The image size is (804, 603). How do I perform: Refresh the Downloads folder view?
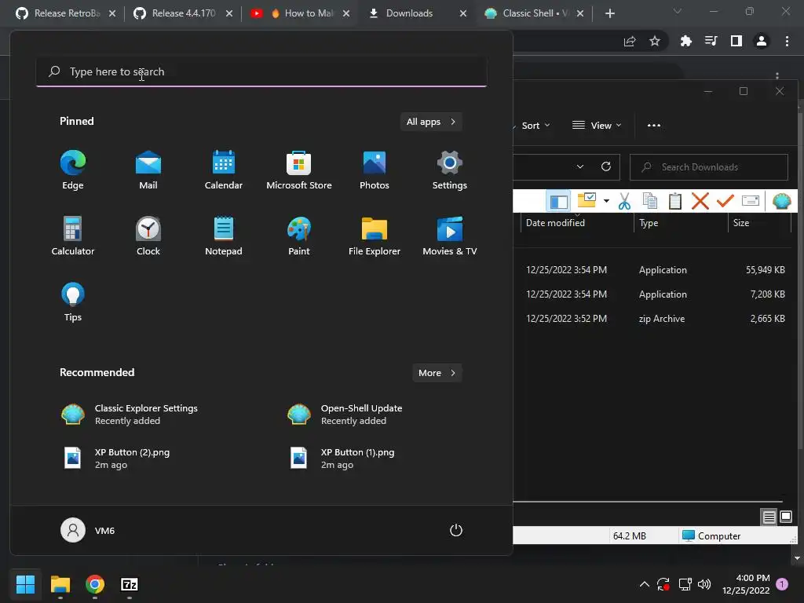coord(606,166)
